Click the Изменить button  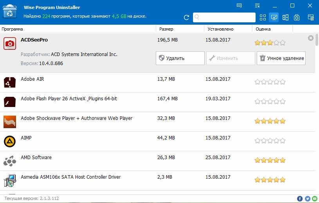click(231, 58)
